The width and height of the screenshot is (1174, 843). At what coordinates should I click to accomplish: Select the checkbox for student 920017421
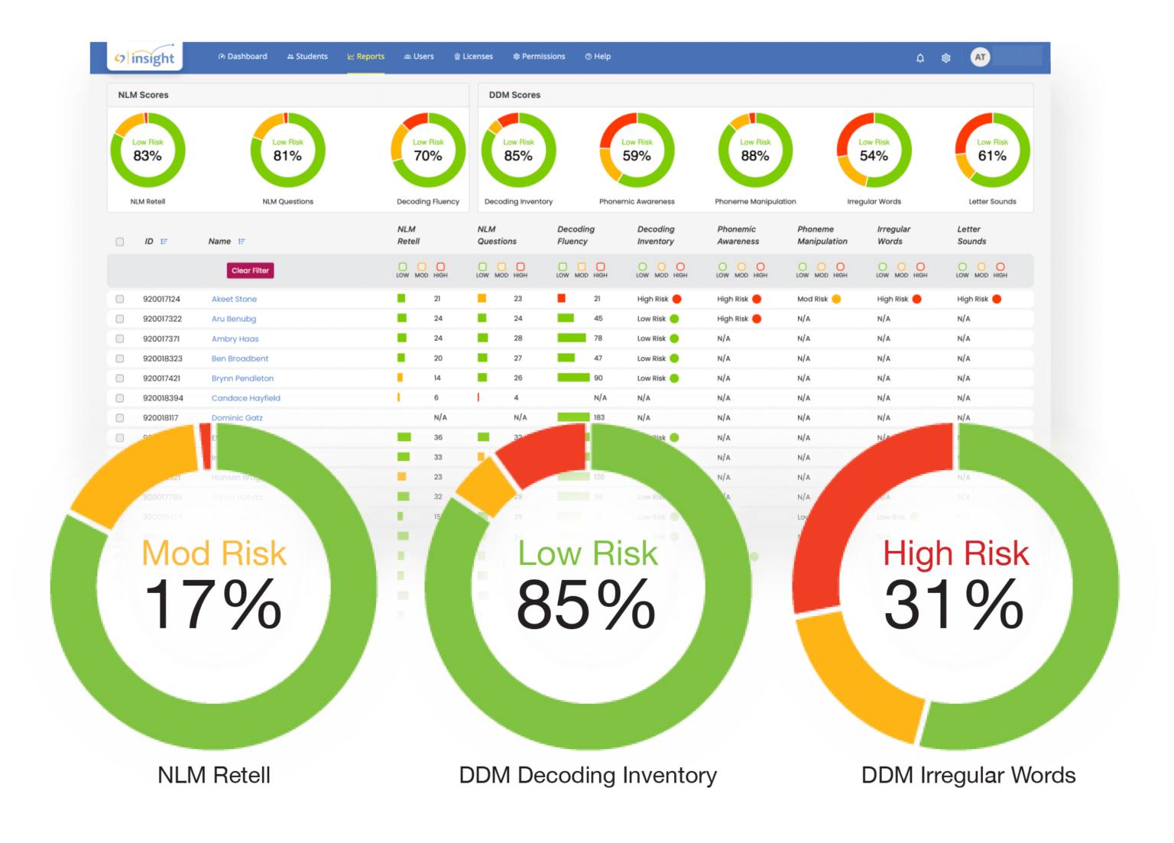point(120,378)
